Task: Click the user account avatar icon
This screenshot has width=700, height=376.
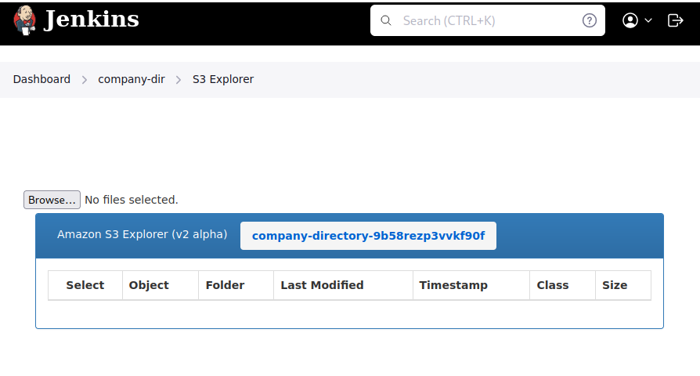Action: (630, 21)
